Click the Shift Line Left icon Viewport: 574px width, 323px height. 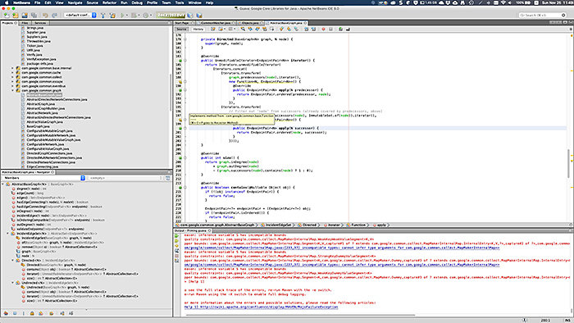(306, 29)
